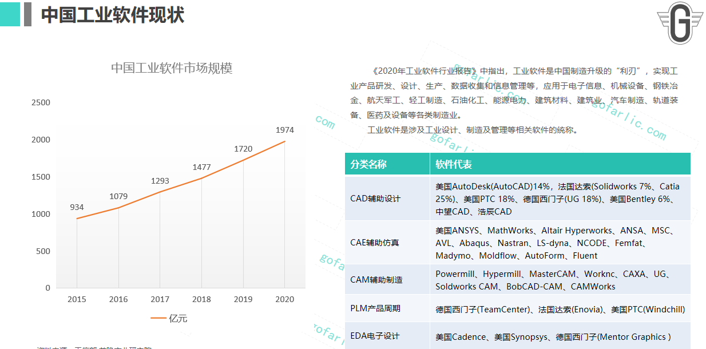The image size is (706, 349).
Task: Click the chart title 中国工业软件市场规模
Action: tap(172, 68)
